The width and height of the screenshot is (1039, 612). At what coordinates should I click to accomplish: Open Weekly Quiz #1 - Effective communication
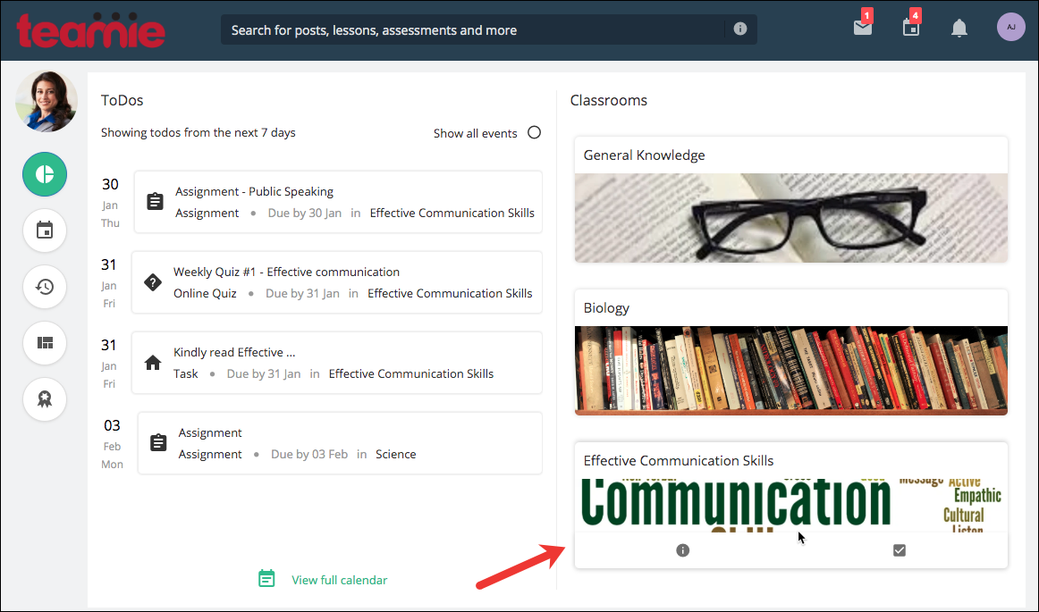286,272
